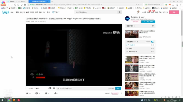Click the share arrow icon below video
This screenshot has width=183, height=102.
pos(55,93)
